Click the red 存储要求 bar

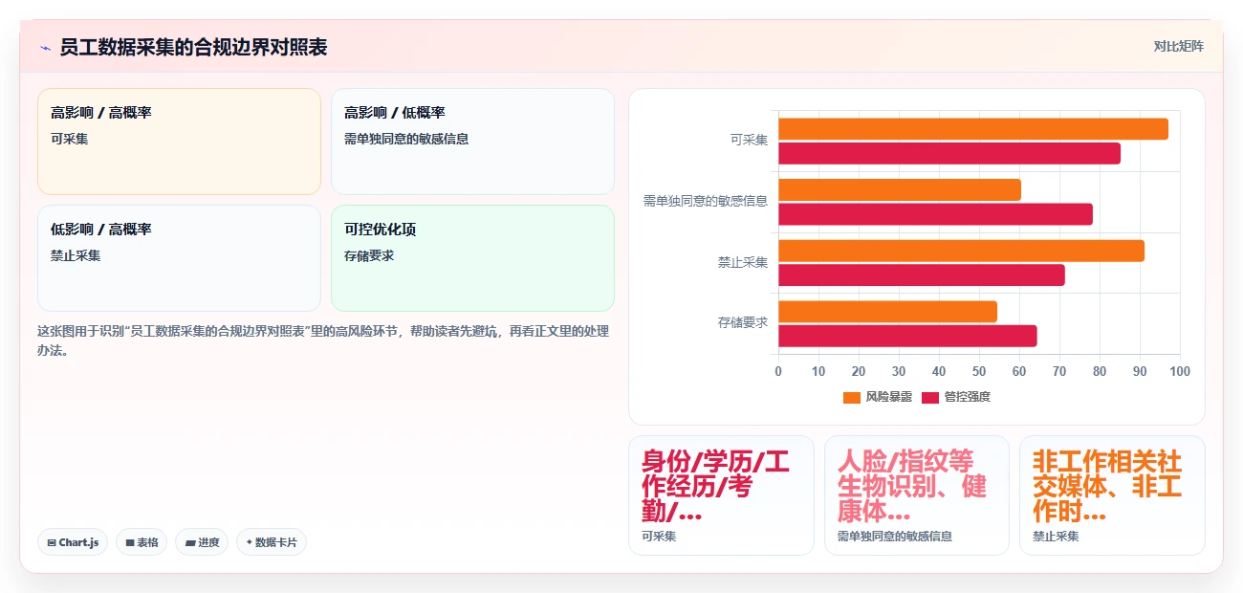tap(907, 337)
